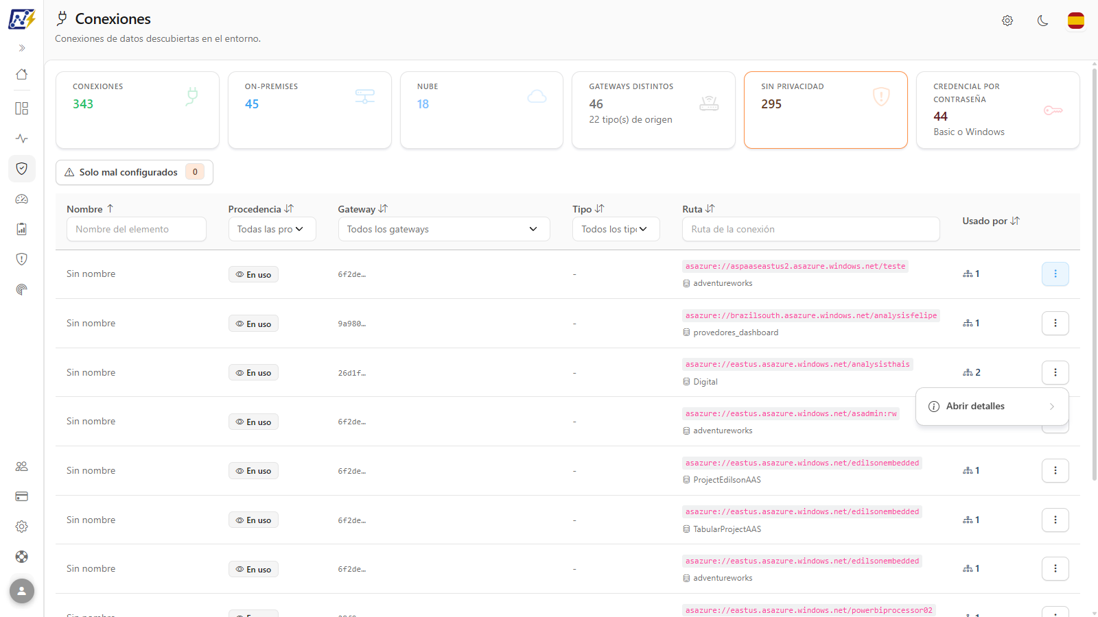Sort the table by Usado por column

point(991,221)
